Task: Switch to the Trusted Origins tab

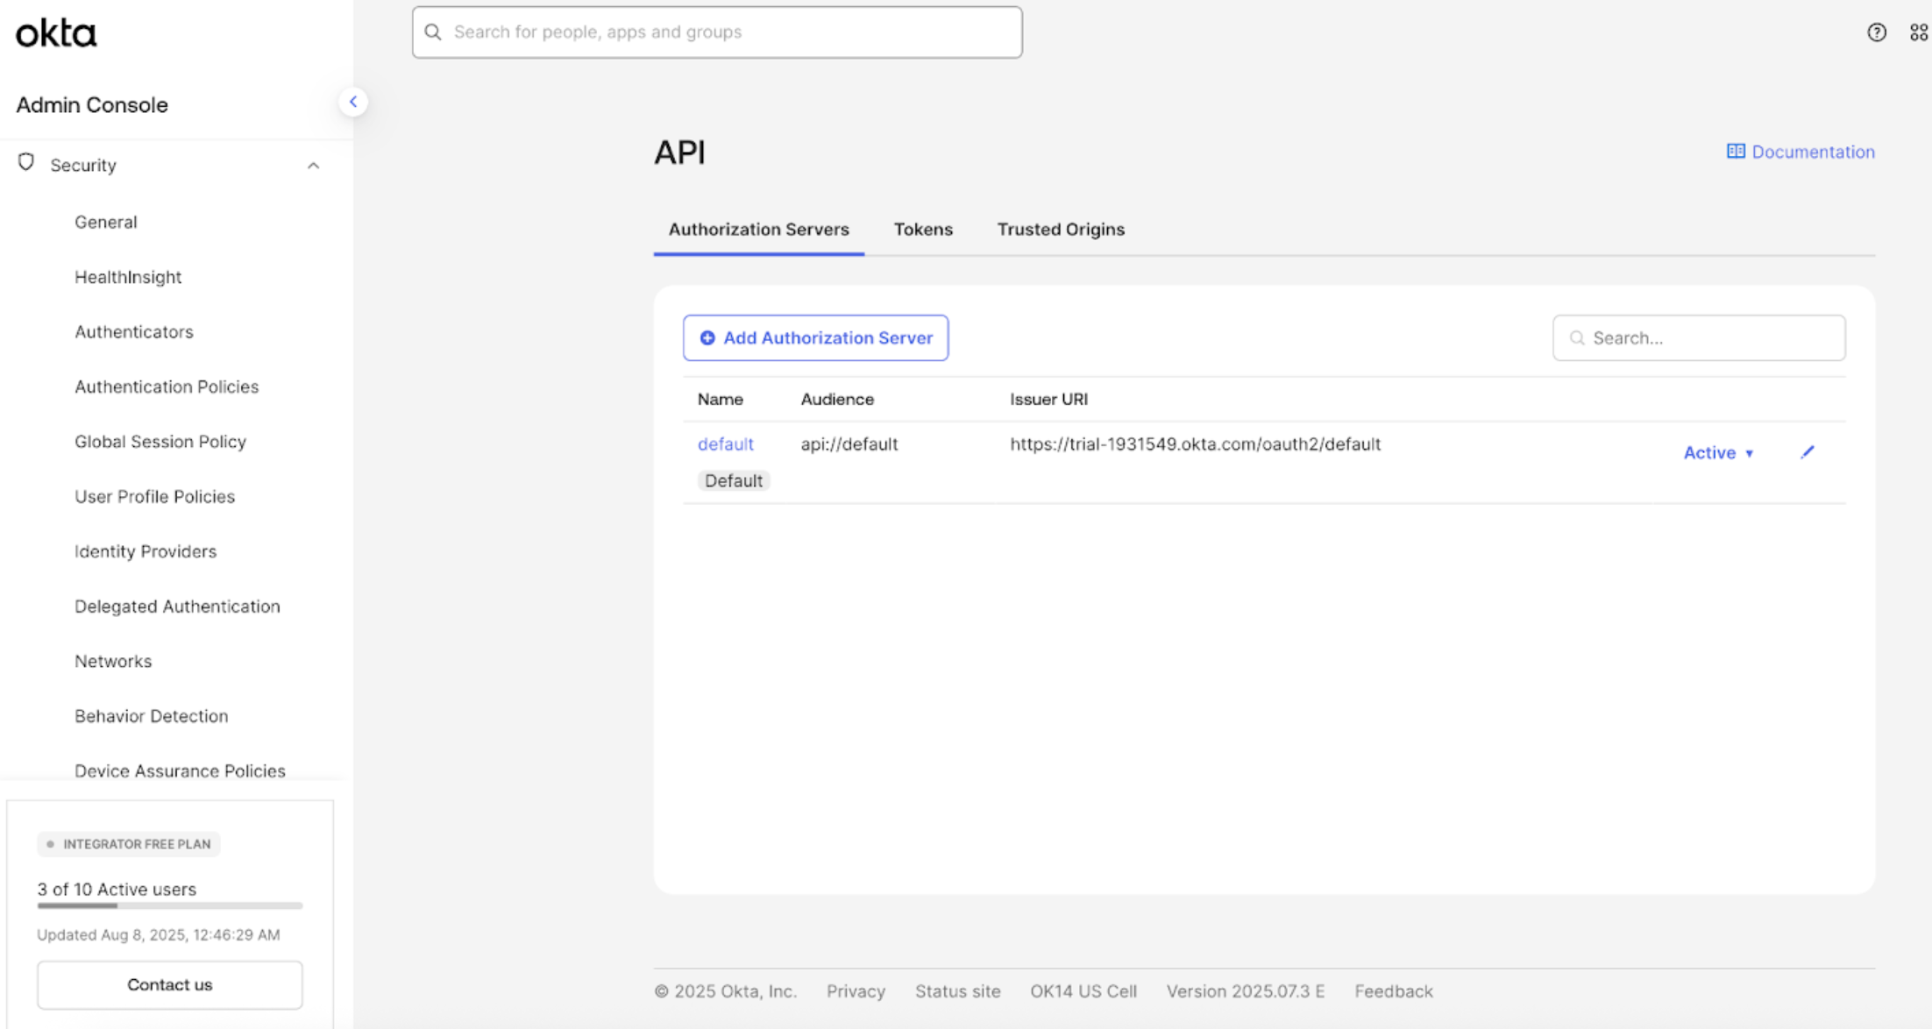Action: click(1061, 230)
